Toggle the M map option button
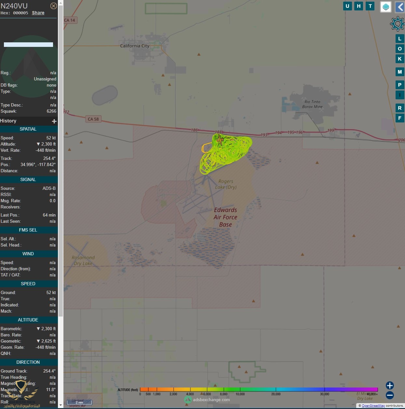The height and width of the screenshot is (409, 405). click(400, 72)
